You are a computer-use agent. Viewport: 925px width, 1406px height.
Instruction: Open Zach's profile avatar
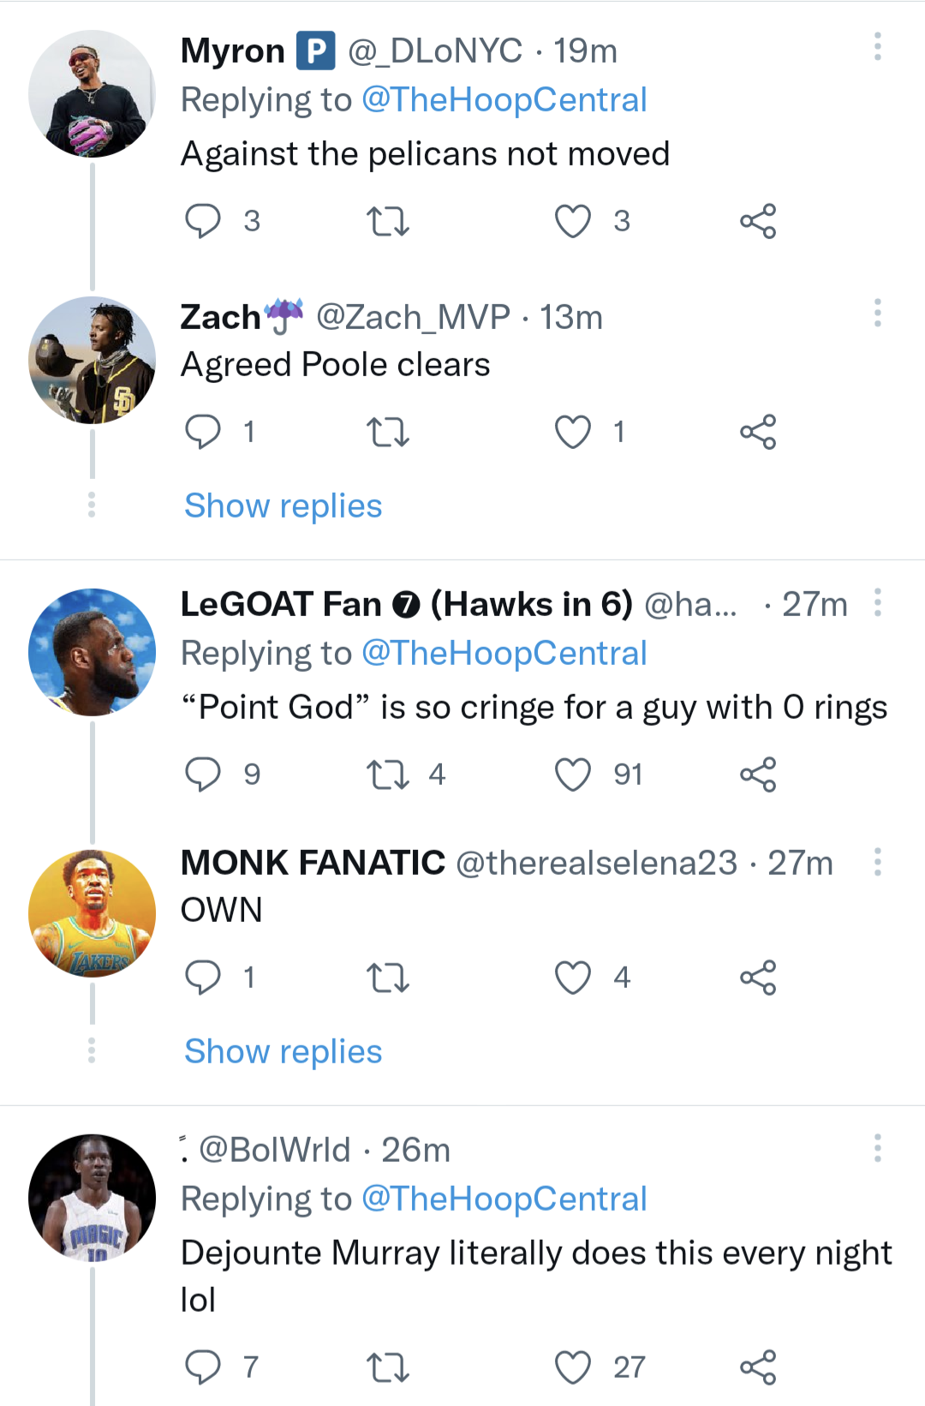pos(92,360)
